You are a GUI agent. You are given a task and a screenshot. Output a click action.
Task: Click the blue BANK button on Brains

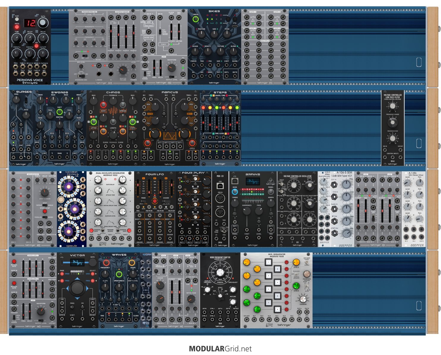[x=235, y=192]
